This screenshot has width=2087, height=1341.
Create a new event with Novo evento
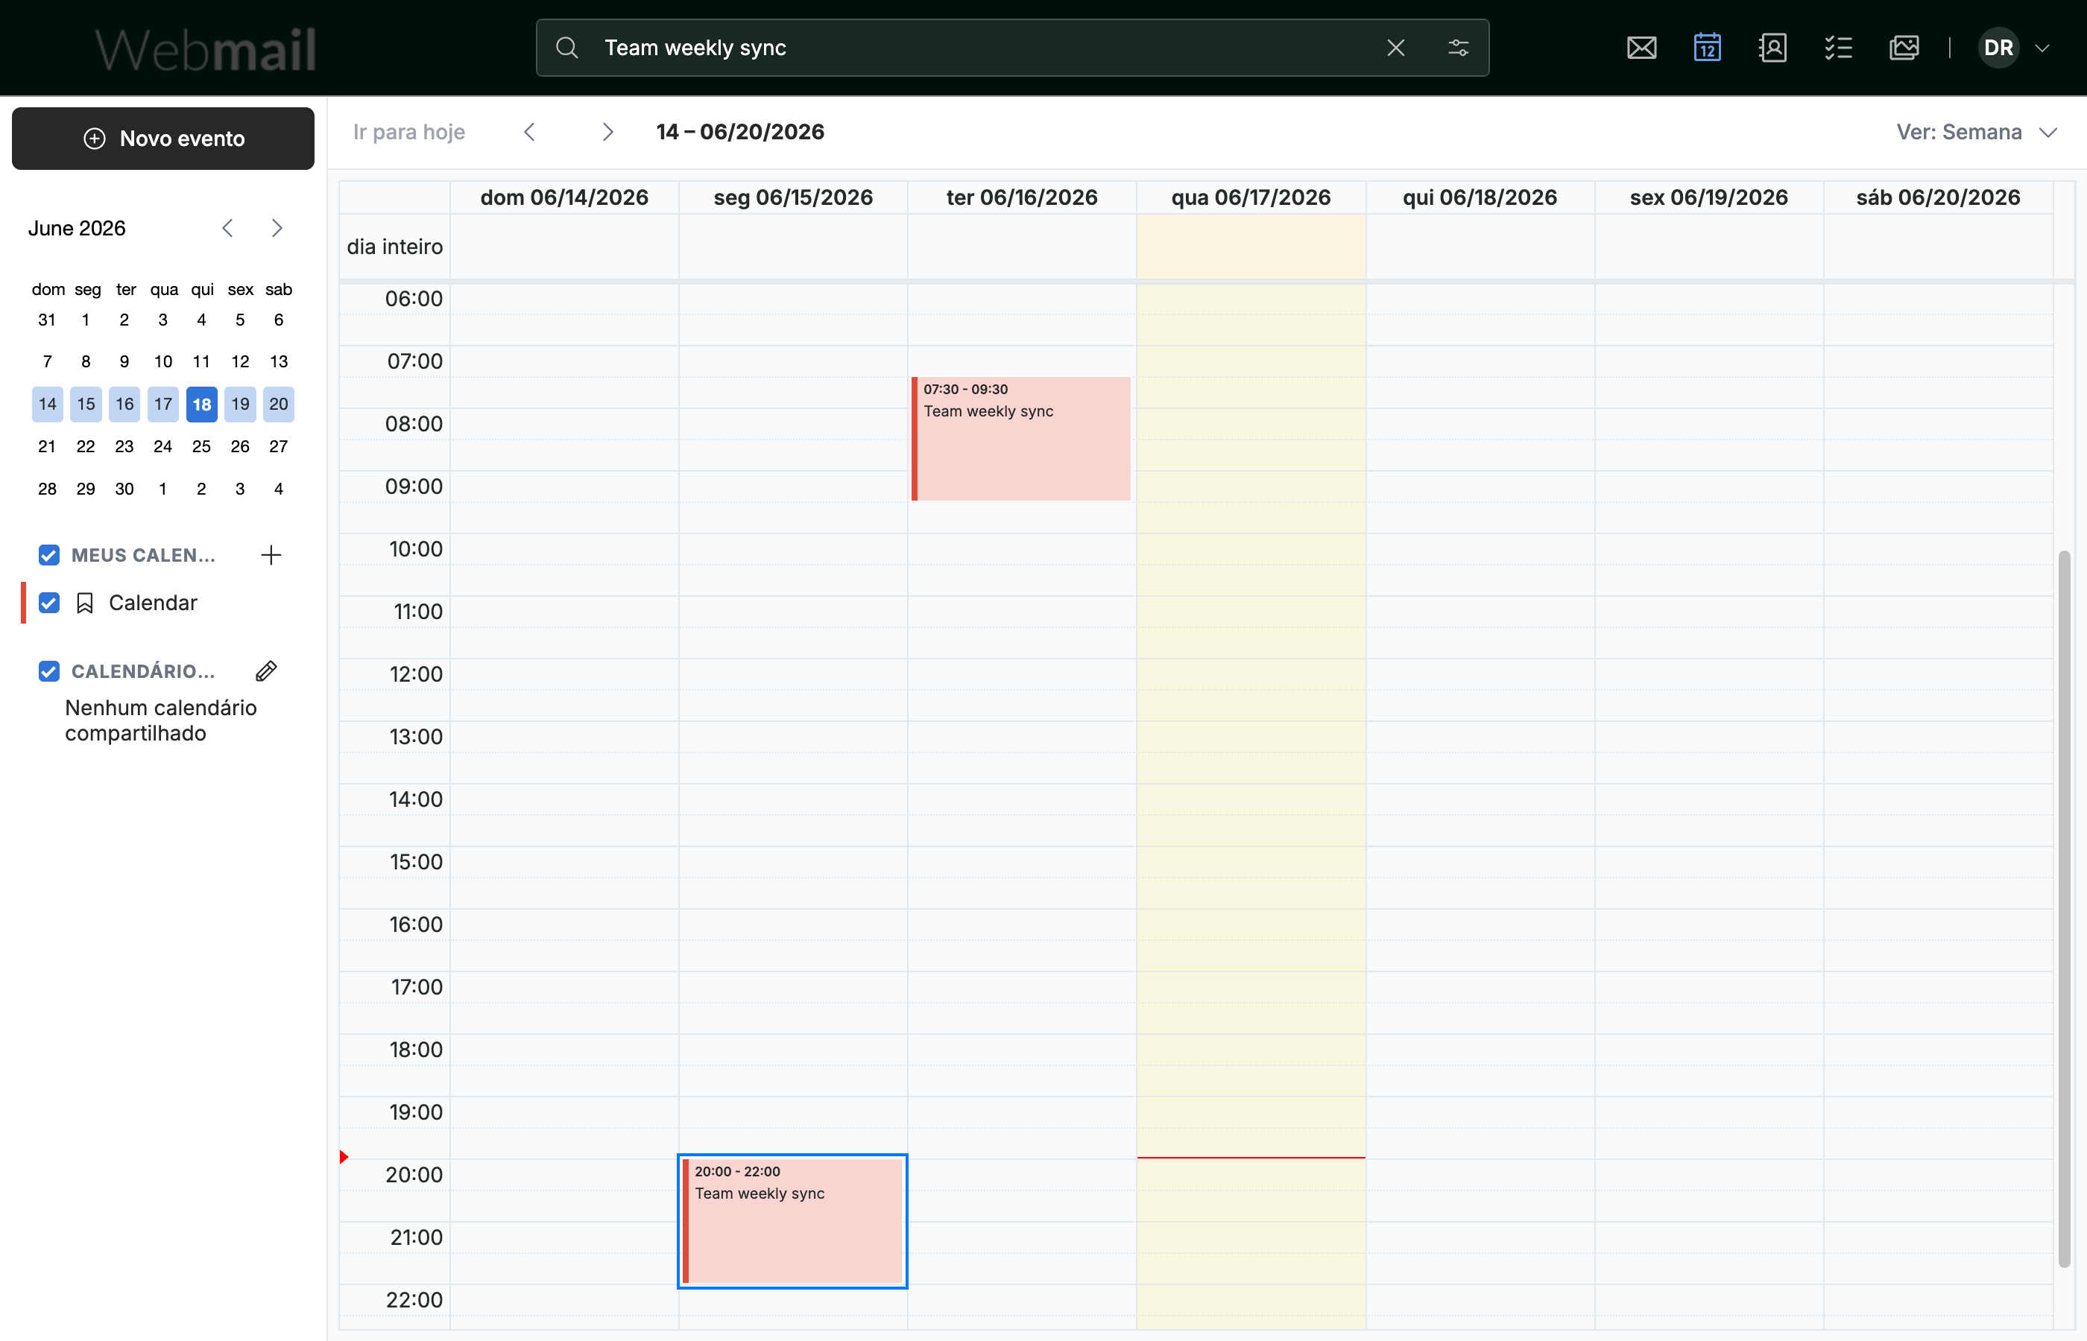[163, 139]
